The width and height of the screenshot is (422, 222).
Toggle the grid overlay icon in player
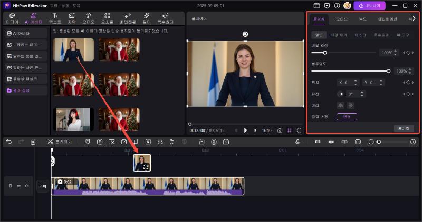[x=289, y=130]
